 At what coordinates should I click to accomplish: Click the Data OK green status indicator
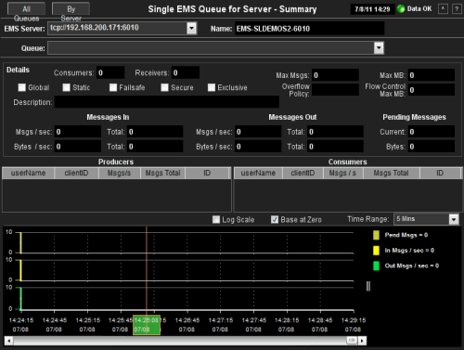click(x=401, y=9)
